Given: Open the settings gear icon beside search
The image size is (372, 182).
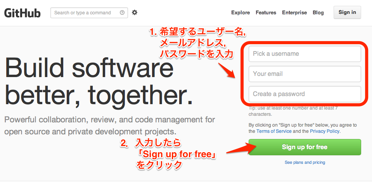Looking at the screenshot, I should [135, 12].
